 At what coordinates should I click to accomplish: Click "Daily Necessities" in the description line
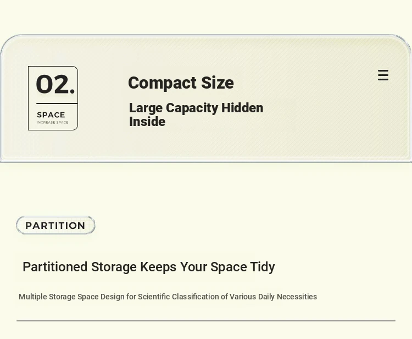click(287, 297)
